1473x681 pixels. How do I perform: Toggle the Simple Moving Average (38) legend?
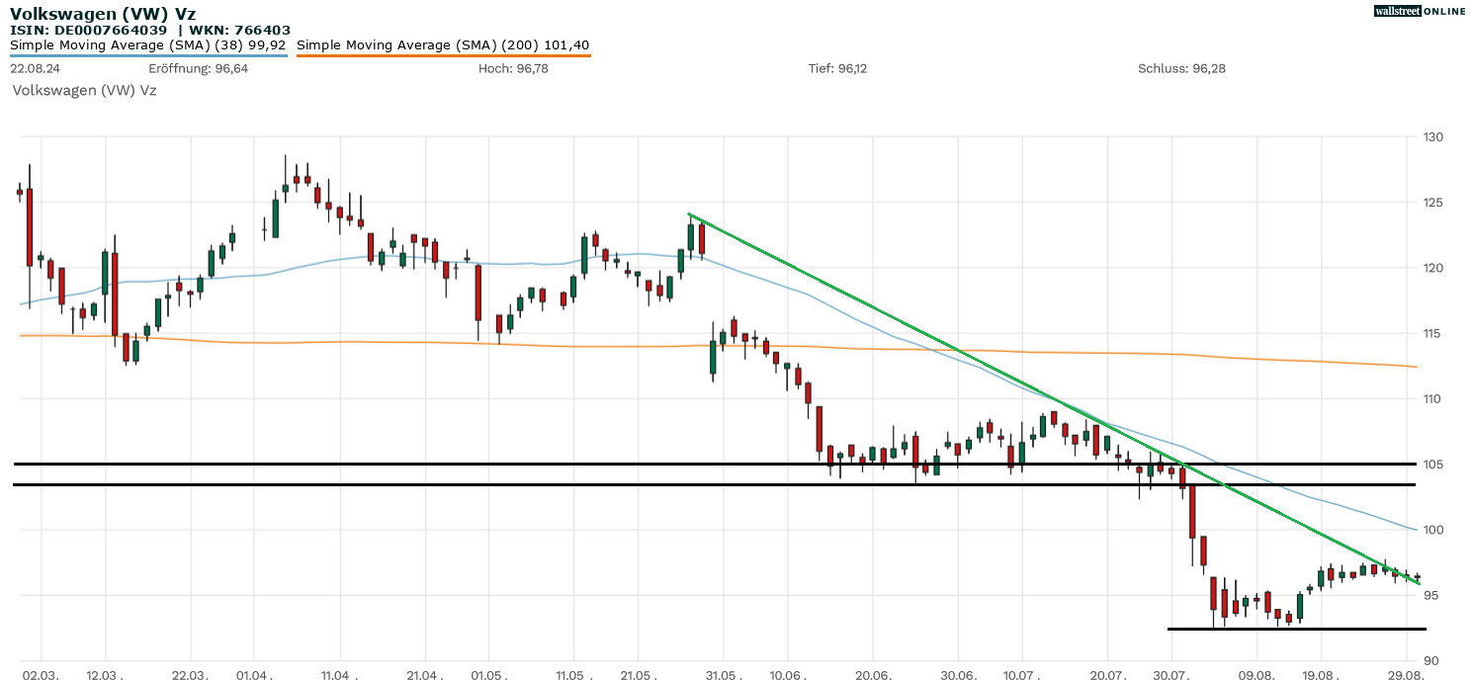[x=148, y=44]
